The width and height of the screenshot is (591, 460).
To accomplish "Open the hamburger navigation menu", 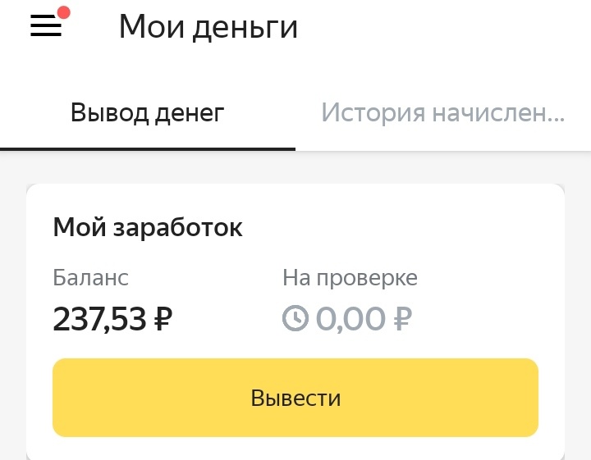I will point(46,25).
